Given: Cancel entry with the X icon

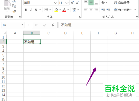Looking at the screenshot, I should [x=36, y=25].
